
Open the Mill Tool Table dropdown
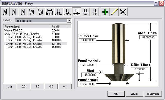point(69,21)
